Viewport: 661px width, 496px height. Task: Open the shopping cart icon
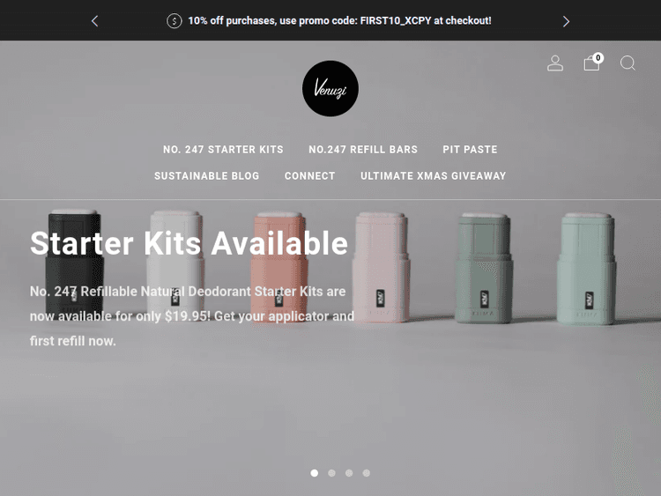pyautogui.click(x=591, y=63)
